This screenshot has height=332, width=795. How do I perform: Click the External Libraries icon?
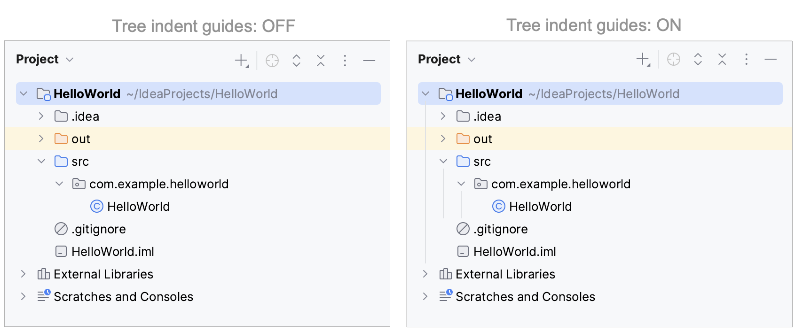42,274
